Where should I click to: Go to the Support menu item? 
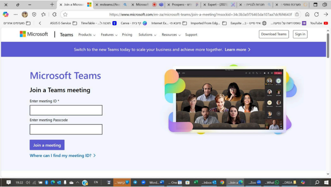191,35
